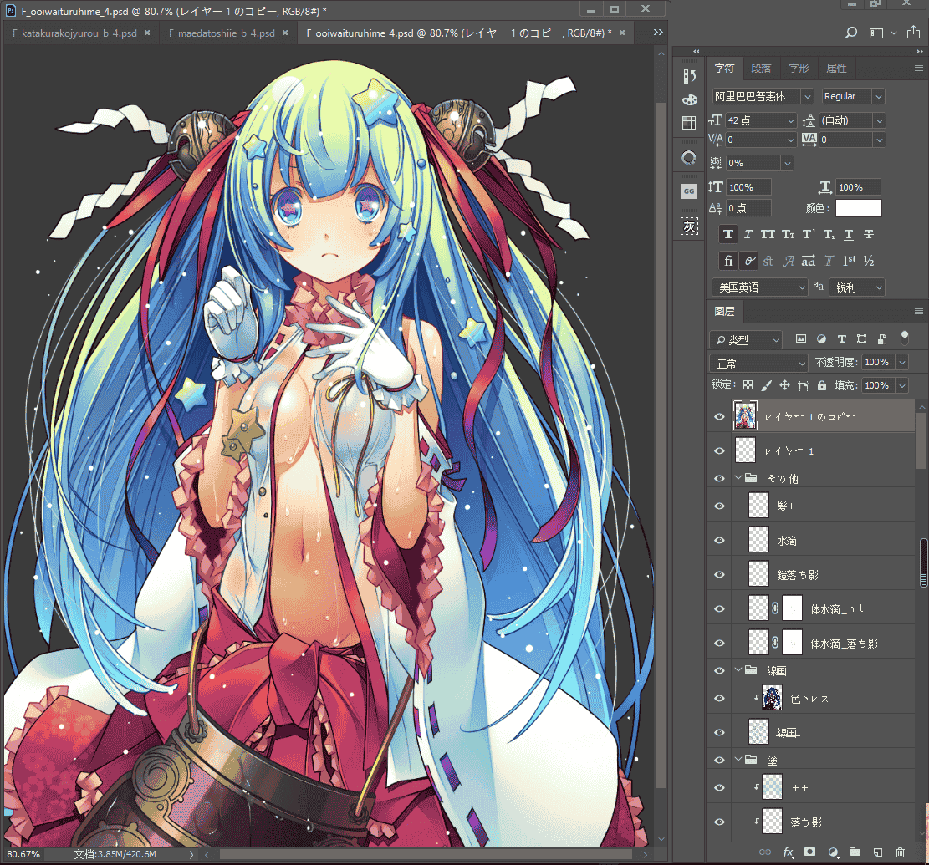Filter layers by adjustment layer icon

point(821,339)
